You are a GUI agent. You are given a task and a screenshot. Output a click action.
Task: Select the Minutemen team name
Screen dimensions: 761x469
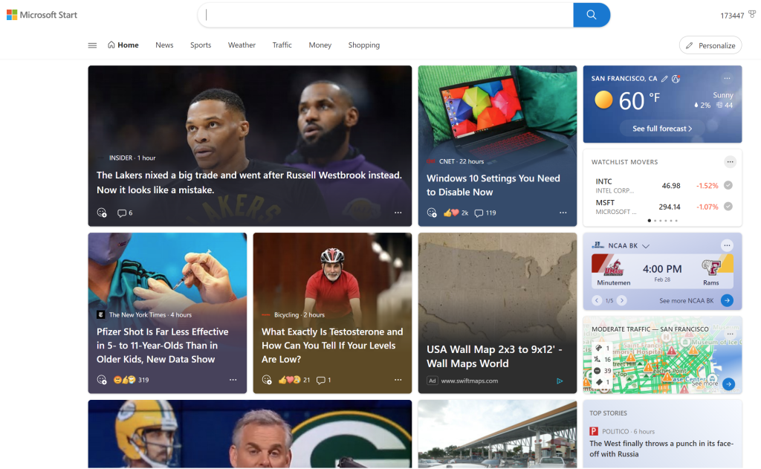pyautogui.click(x=613, y=282)
